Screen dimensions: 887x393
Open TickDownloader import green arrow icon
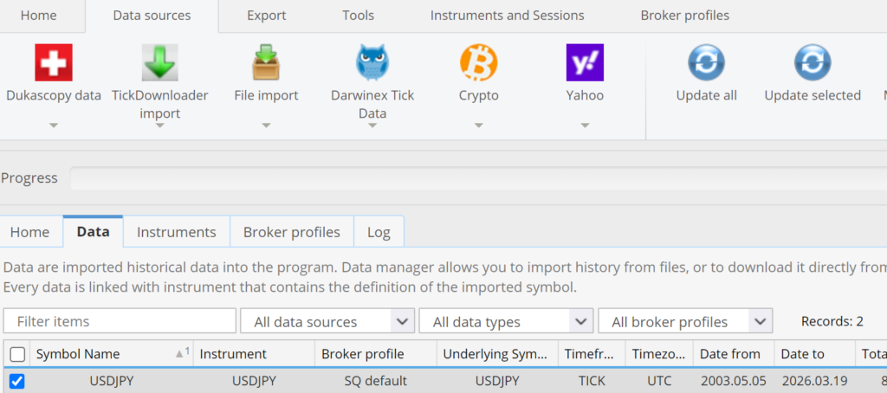coord(159,63)
